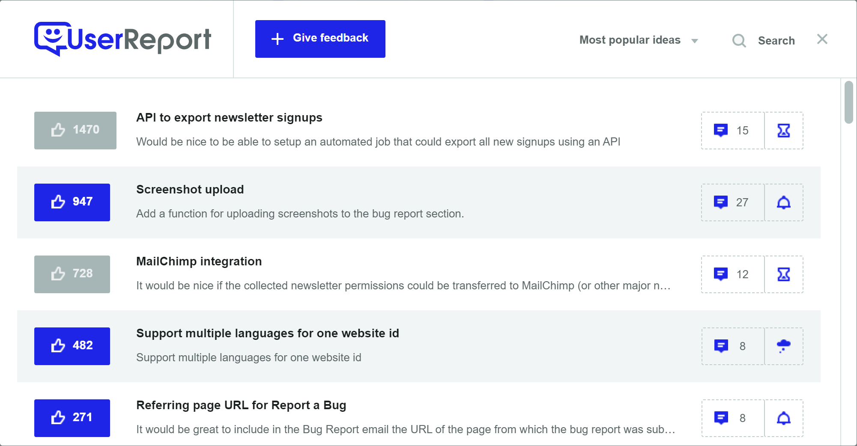
Task: Open comments on API to export newsletter signups
Action: pyautogui.click(x=732, y=131)
